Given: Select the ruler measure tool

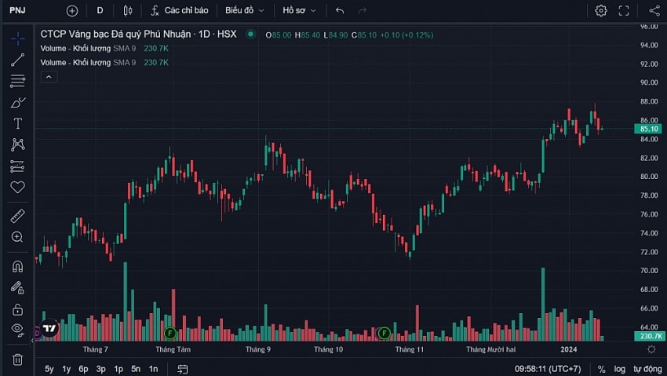Looking at the screenshot, I should click(17, 217).
